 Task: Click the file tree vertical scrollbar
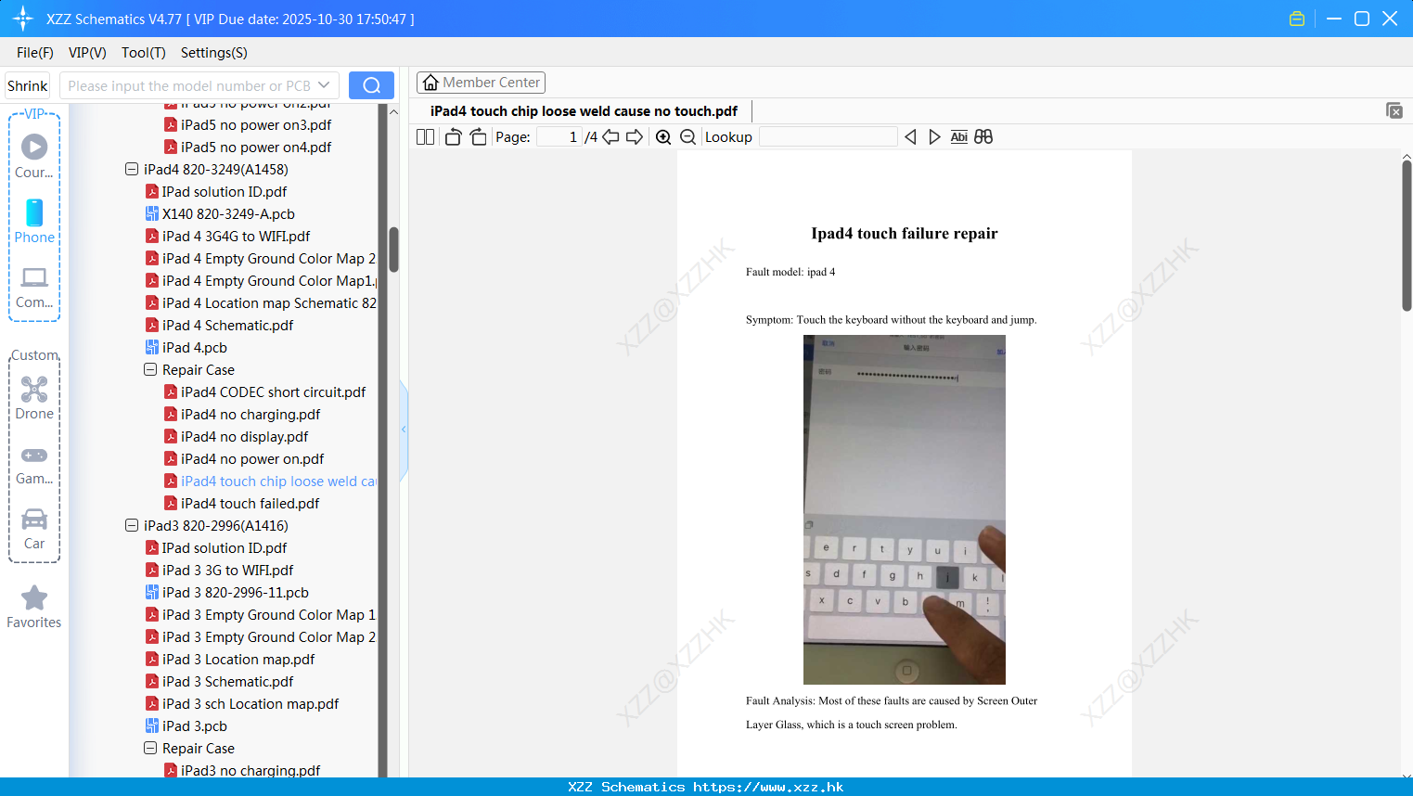coord(393,250)
